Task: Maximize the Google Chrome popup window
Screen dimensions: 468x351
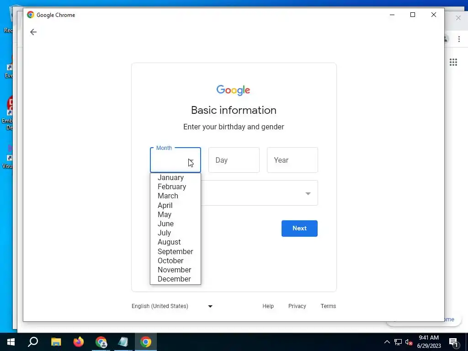Action: coord(413,15)
